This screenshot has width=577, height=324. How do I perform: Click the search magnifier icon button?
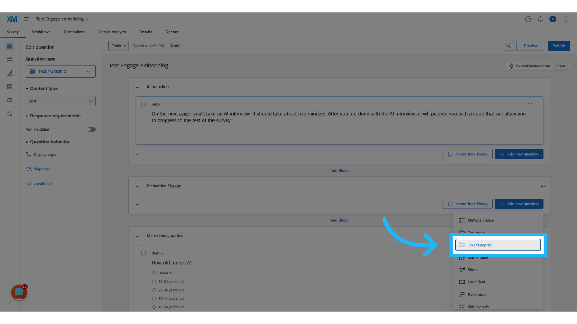pyautogui.click(x=508, y=46)
